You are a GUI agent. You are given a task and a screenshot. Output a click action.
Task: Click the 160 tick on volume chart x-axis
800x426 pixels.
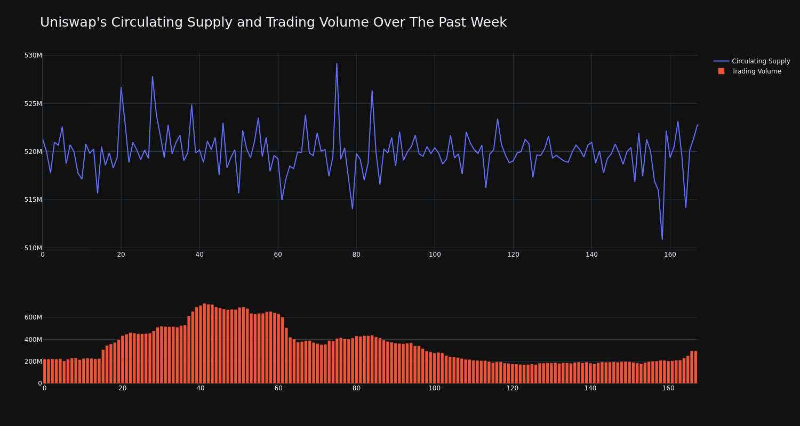[668, 388]
